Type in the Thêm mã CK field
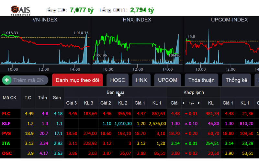 point(28,80)
